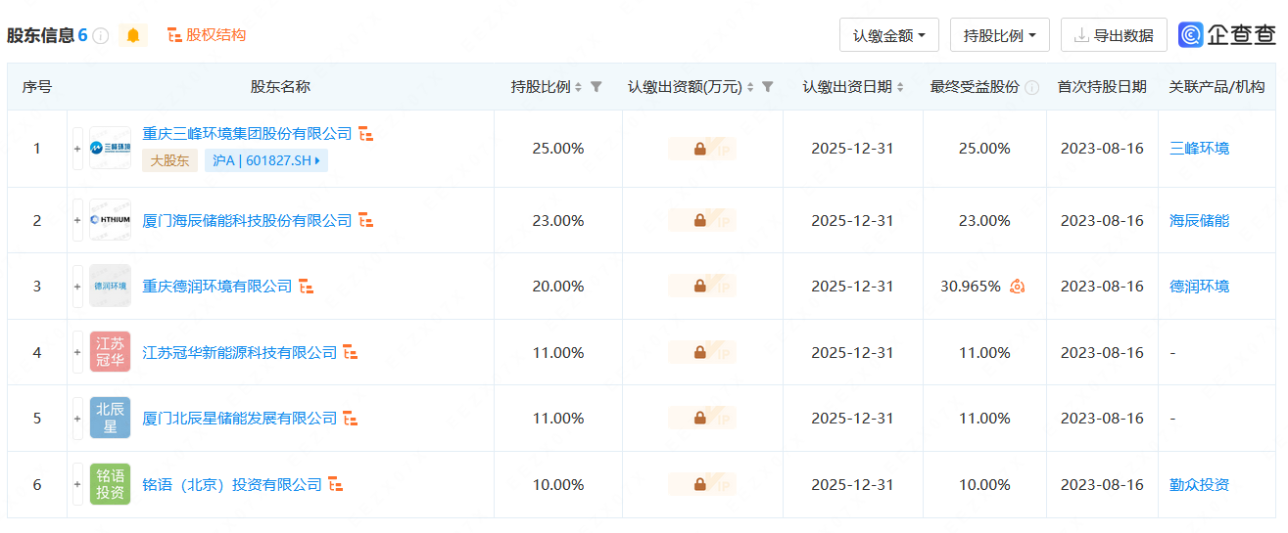Sort by 认缴出资日期 column arrows
The height and width of the screenshot is (533, 1288).
pos(900,87)
